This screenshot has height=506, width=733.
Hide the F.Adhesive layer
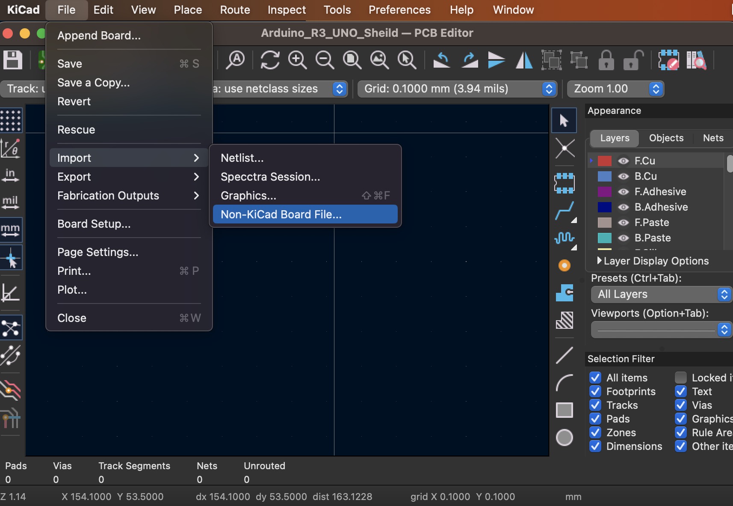[624, 192]
